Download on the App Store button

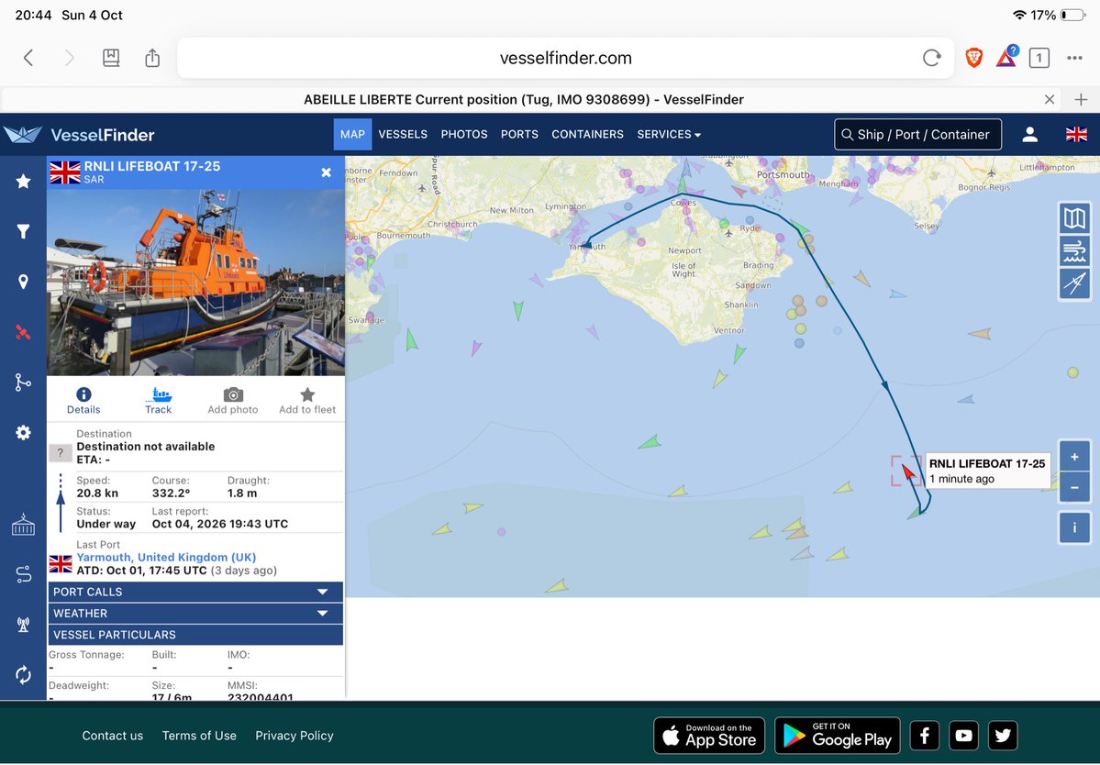[x=709, y=736]
